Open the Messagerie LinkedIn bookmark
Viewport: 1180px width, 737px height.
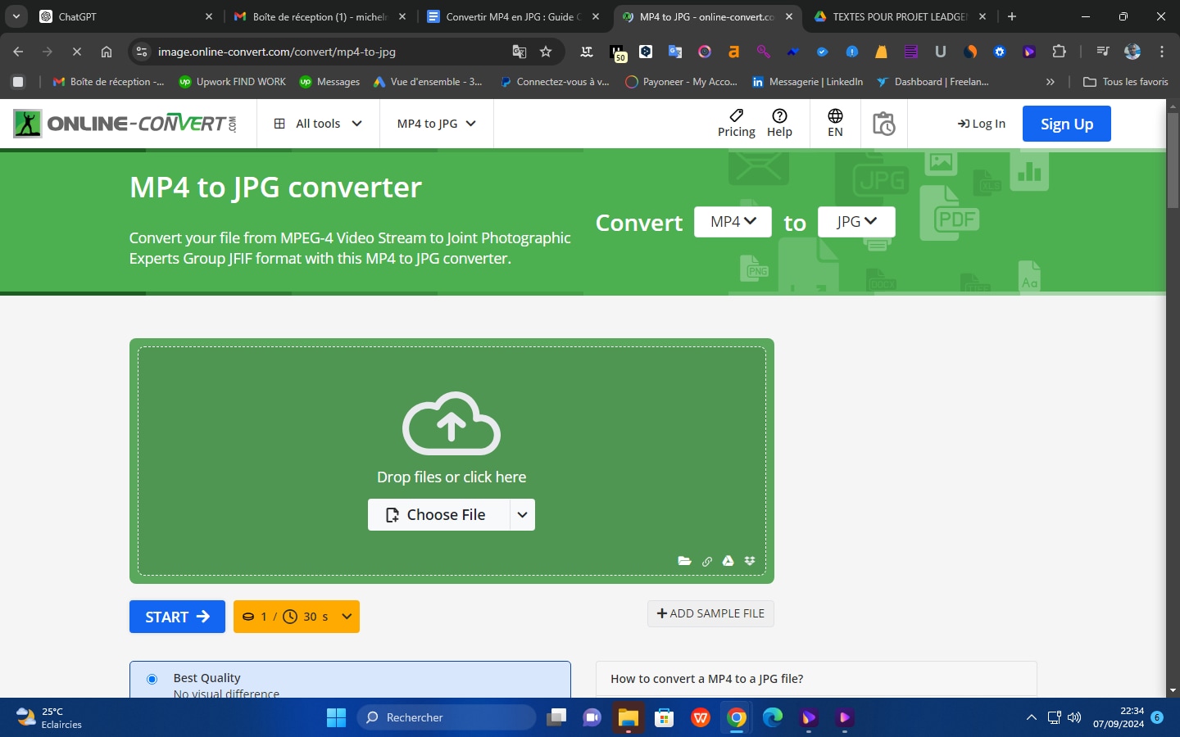pos(808,82)
